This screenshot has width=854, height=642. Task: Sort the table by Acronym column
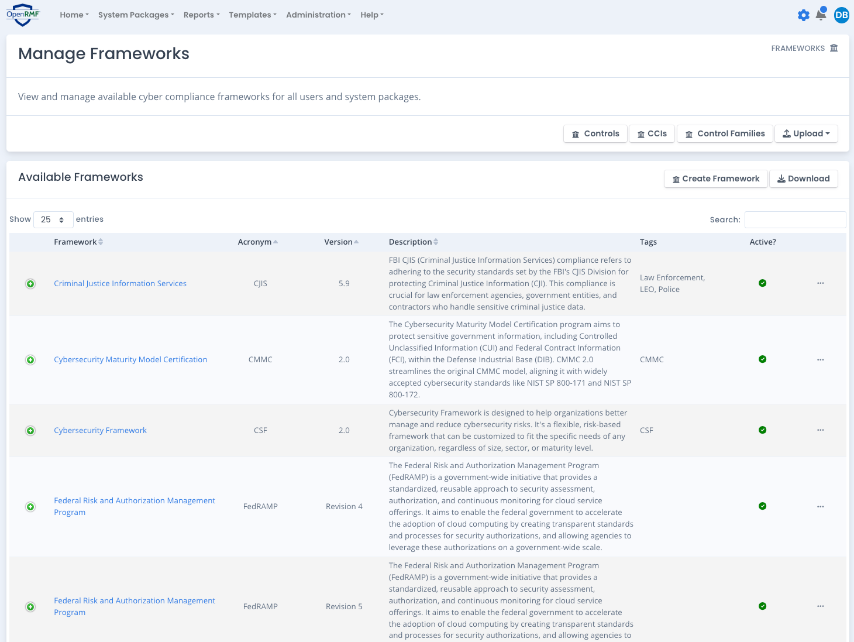[258, 242]
